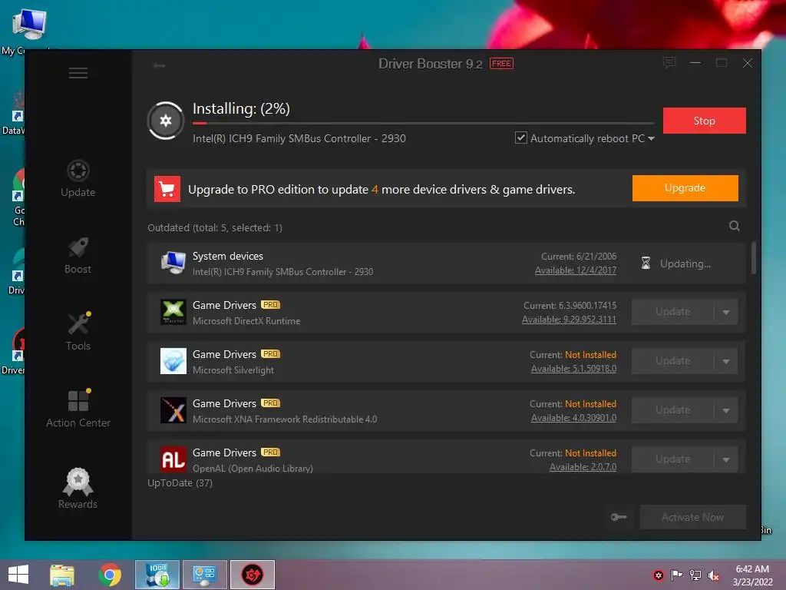The image size is (786, 590).
Task: Click the Available: 2.0.7.0 link
Action: 583,467
